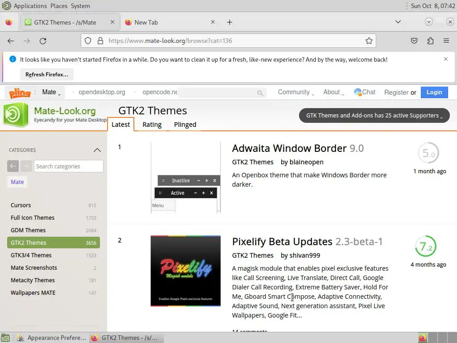Click the Mate category tag
Viewport: 457px width, 343px height.
(x=17, y=182)
